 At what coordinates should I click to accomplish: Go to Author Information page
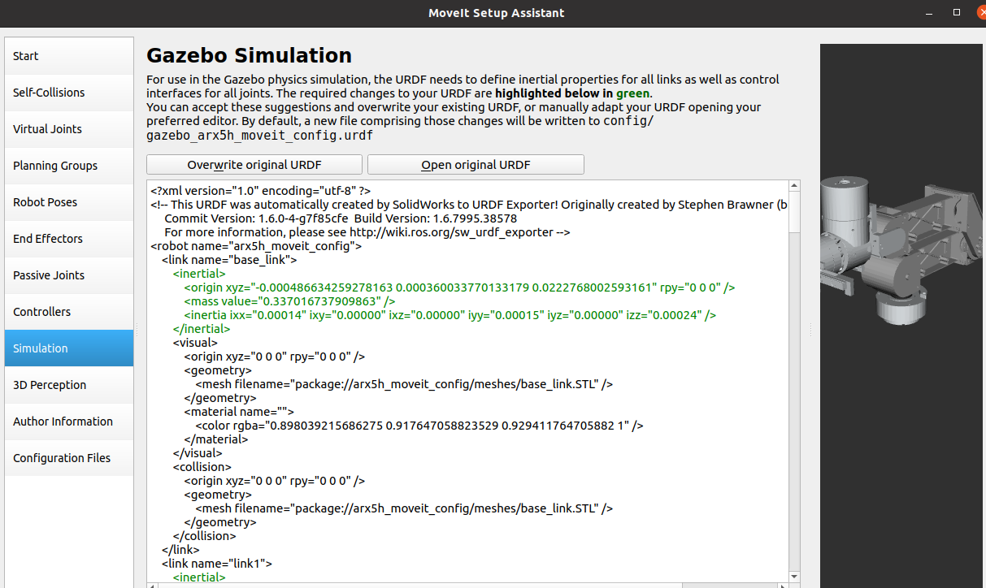point(69,422)
